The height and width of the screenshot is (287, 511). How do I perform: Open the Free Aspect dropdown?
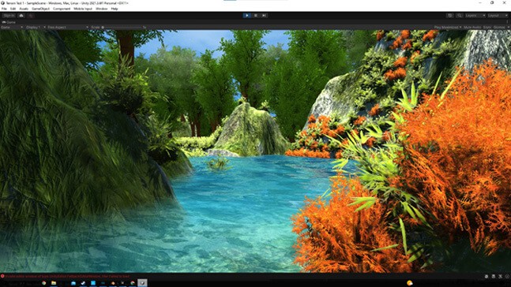click(67, 28)
